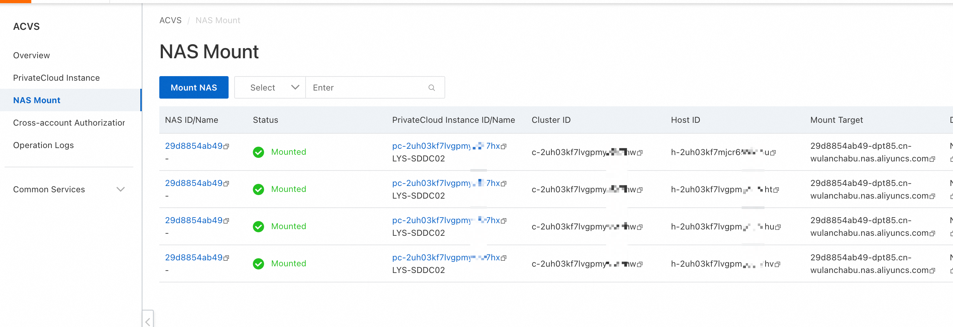The height and width of the screenshot is (327, 953).
Task: Copy the PrivateCloud Instance ID in the first row
Action: tap(504, 146)
